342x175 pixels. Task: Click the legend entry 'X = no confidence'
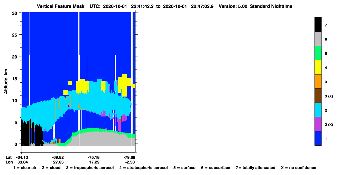pyautogui.click(x=299, y=168)
